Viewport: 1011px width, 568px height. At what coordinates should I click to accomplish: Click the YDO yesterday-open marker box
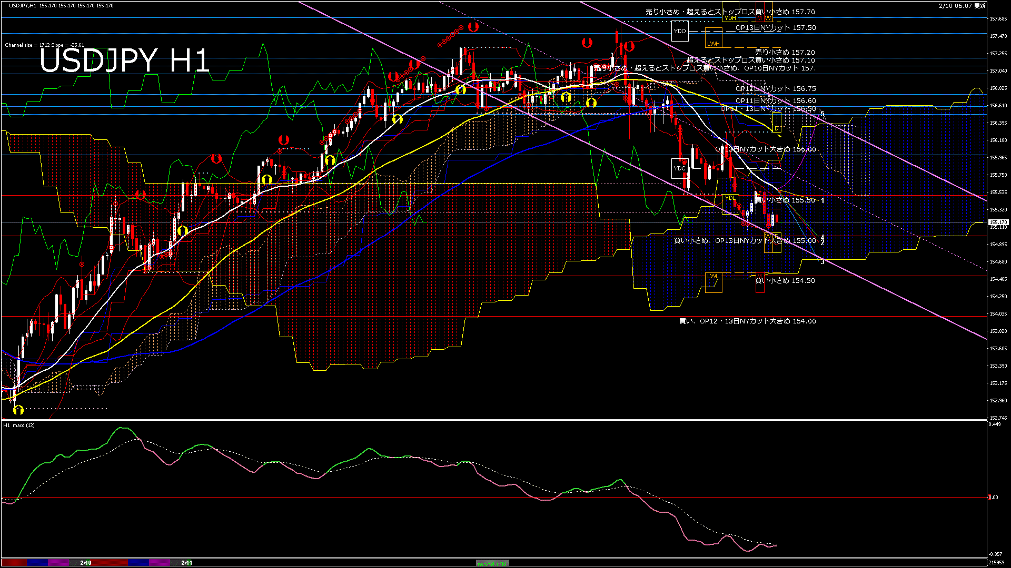pos(680,31)
